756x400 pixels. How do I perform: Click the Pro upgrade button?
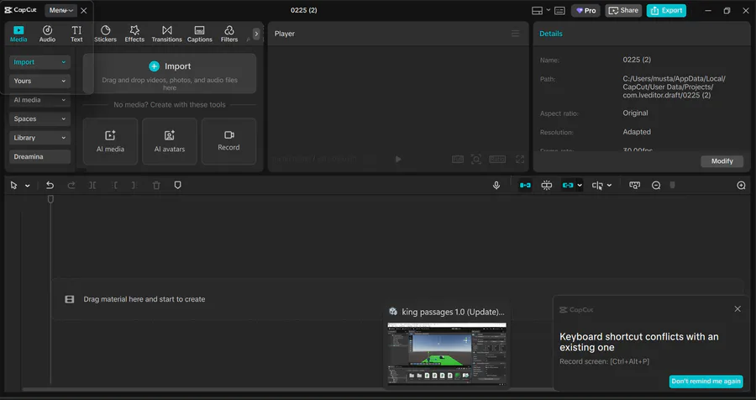tap(585, 11)
